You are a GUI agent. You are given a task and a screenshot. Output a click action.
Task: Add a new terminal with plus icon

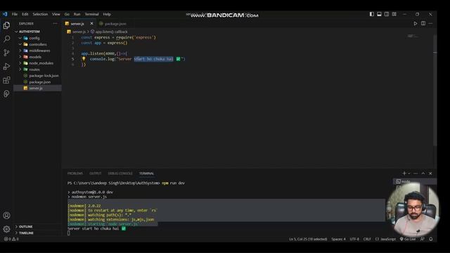click(x=404, y=174)
